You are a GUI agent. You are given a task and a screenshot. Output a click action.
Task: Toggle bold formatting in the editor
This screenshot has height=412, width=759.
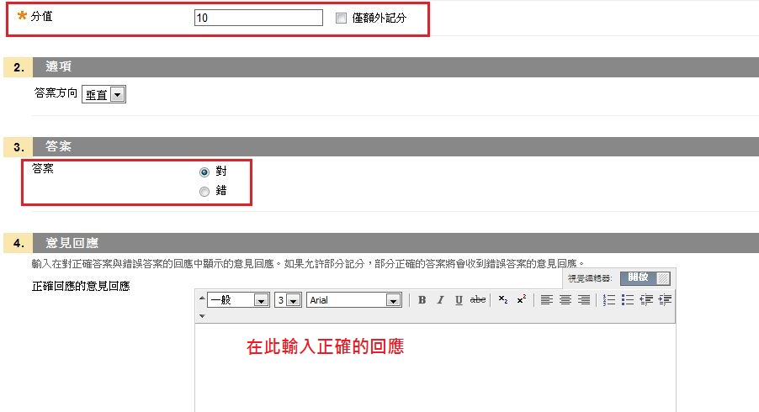(x=422, y=300)
